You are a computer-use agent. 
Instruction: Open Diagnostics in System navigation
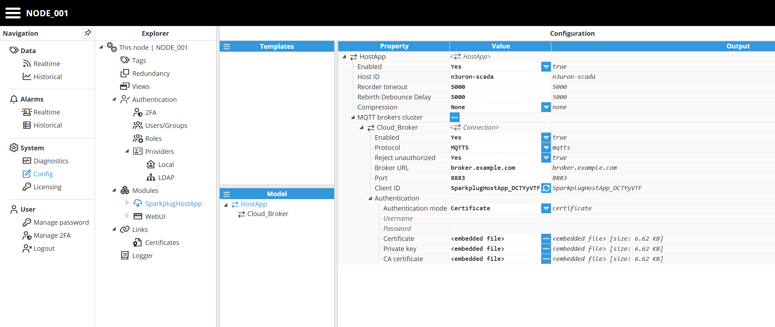pyautogui.click(x=51, y=161)
